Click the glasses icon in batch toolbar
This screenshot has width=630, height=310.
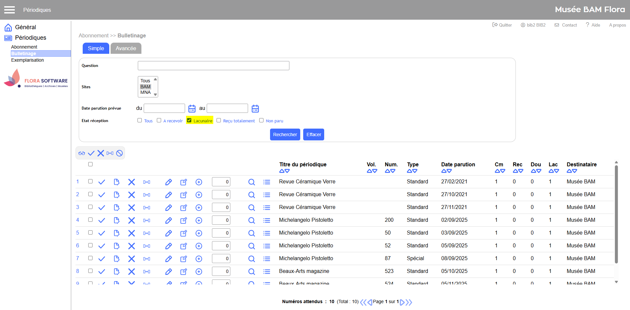click(x=82, y=153)
